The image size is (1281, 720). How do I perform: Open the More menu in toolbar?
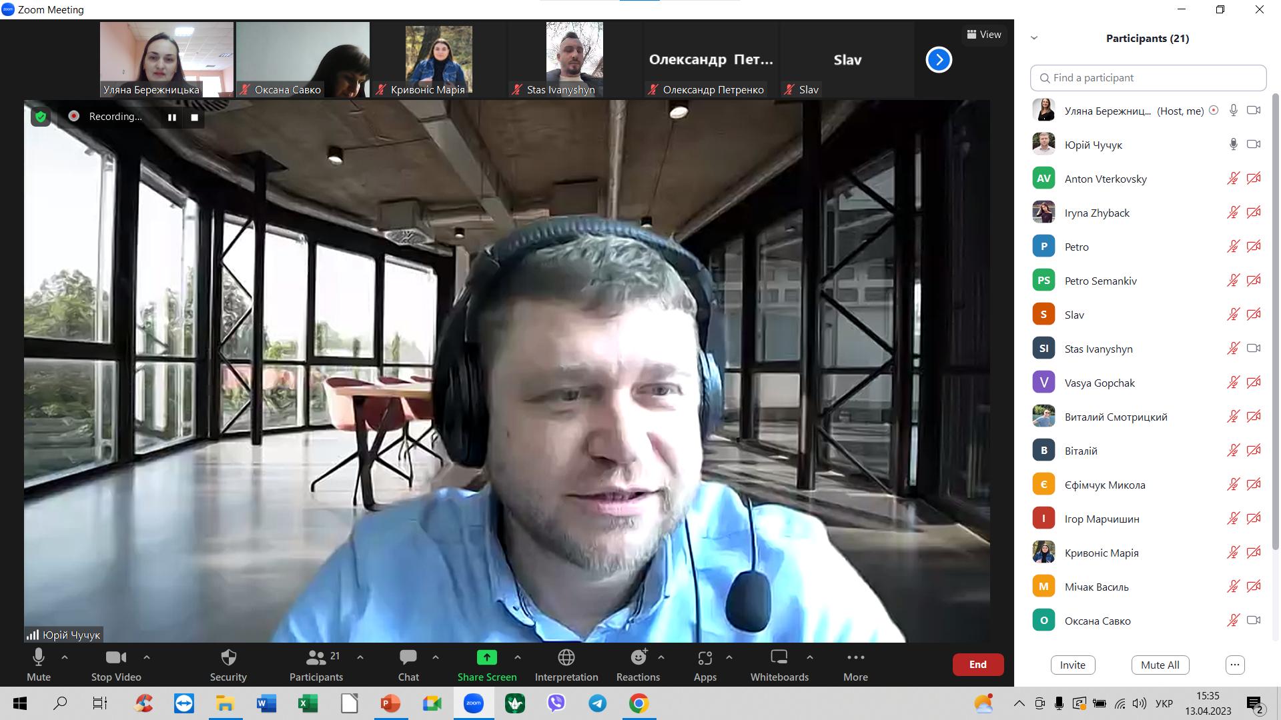pyautogui.click(x=855, y=658)
